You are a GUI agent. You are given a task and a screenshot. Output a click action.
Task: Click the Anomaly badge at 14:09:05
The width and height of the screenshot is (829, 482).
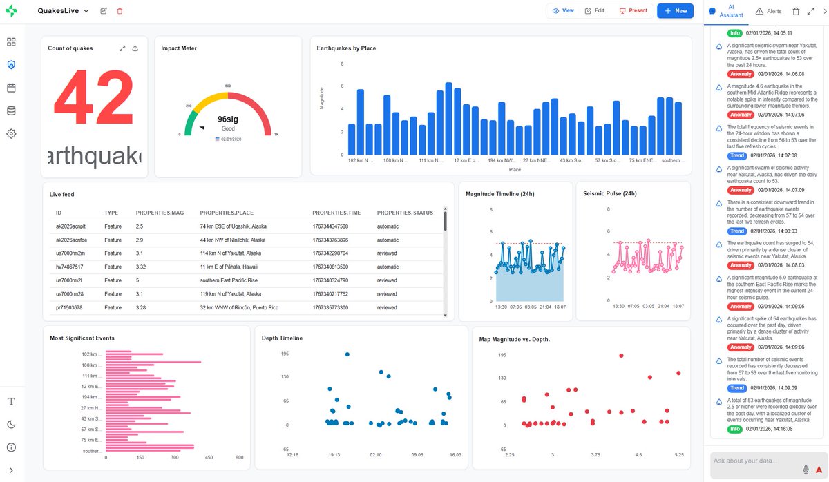[x=741, y=306]
